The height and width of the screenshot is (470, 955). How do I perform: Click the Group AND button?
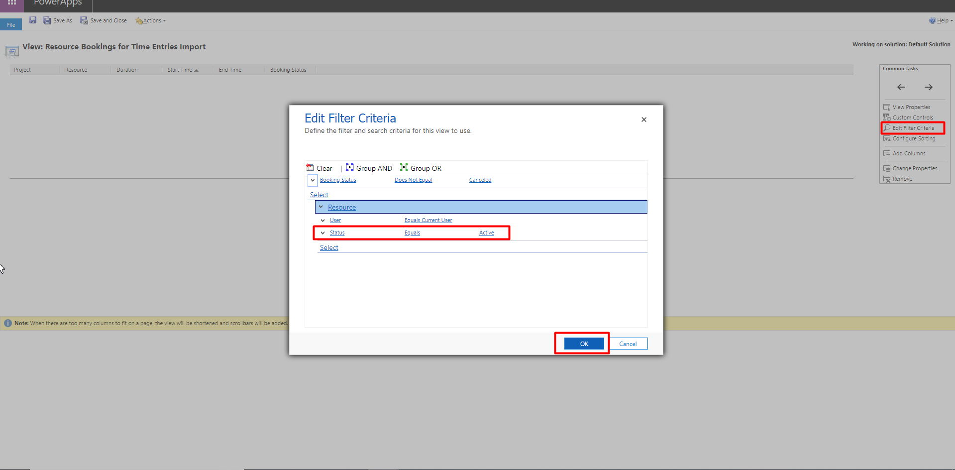pos(369,168)
